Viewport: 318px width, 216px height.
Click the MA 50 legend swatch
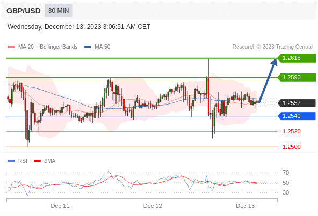click(x=88, y=47)
